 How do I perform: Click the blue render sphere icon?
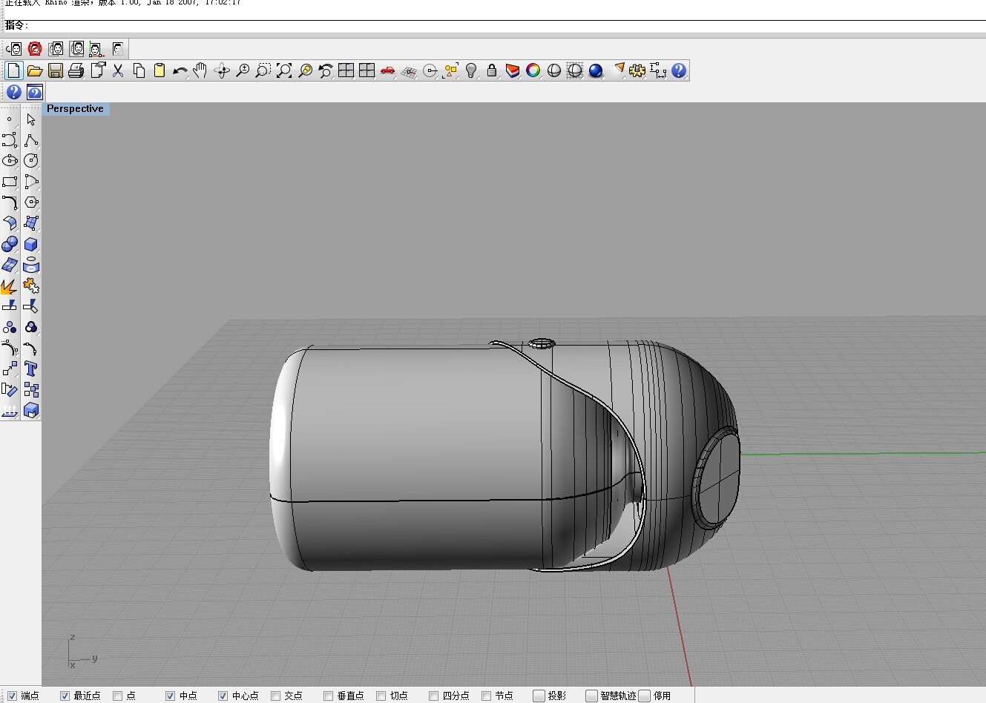(x=596, y=70)
